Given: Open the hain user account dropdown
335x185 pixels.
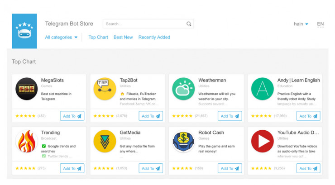Looking at the screenshot, I should (301, 24).
